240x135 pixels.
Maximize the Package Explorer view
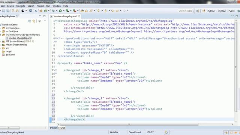44,16
